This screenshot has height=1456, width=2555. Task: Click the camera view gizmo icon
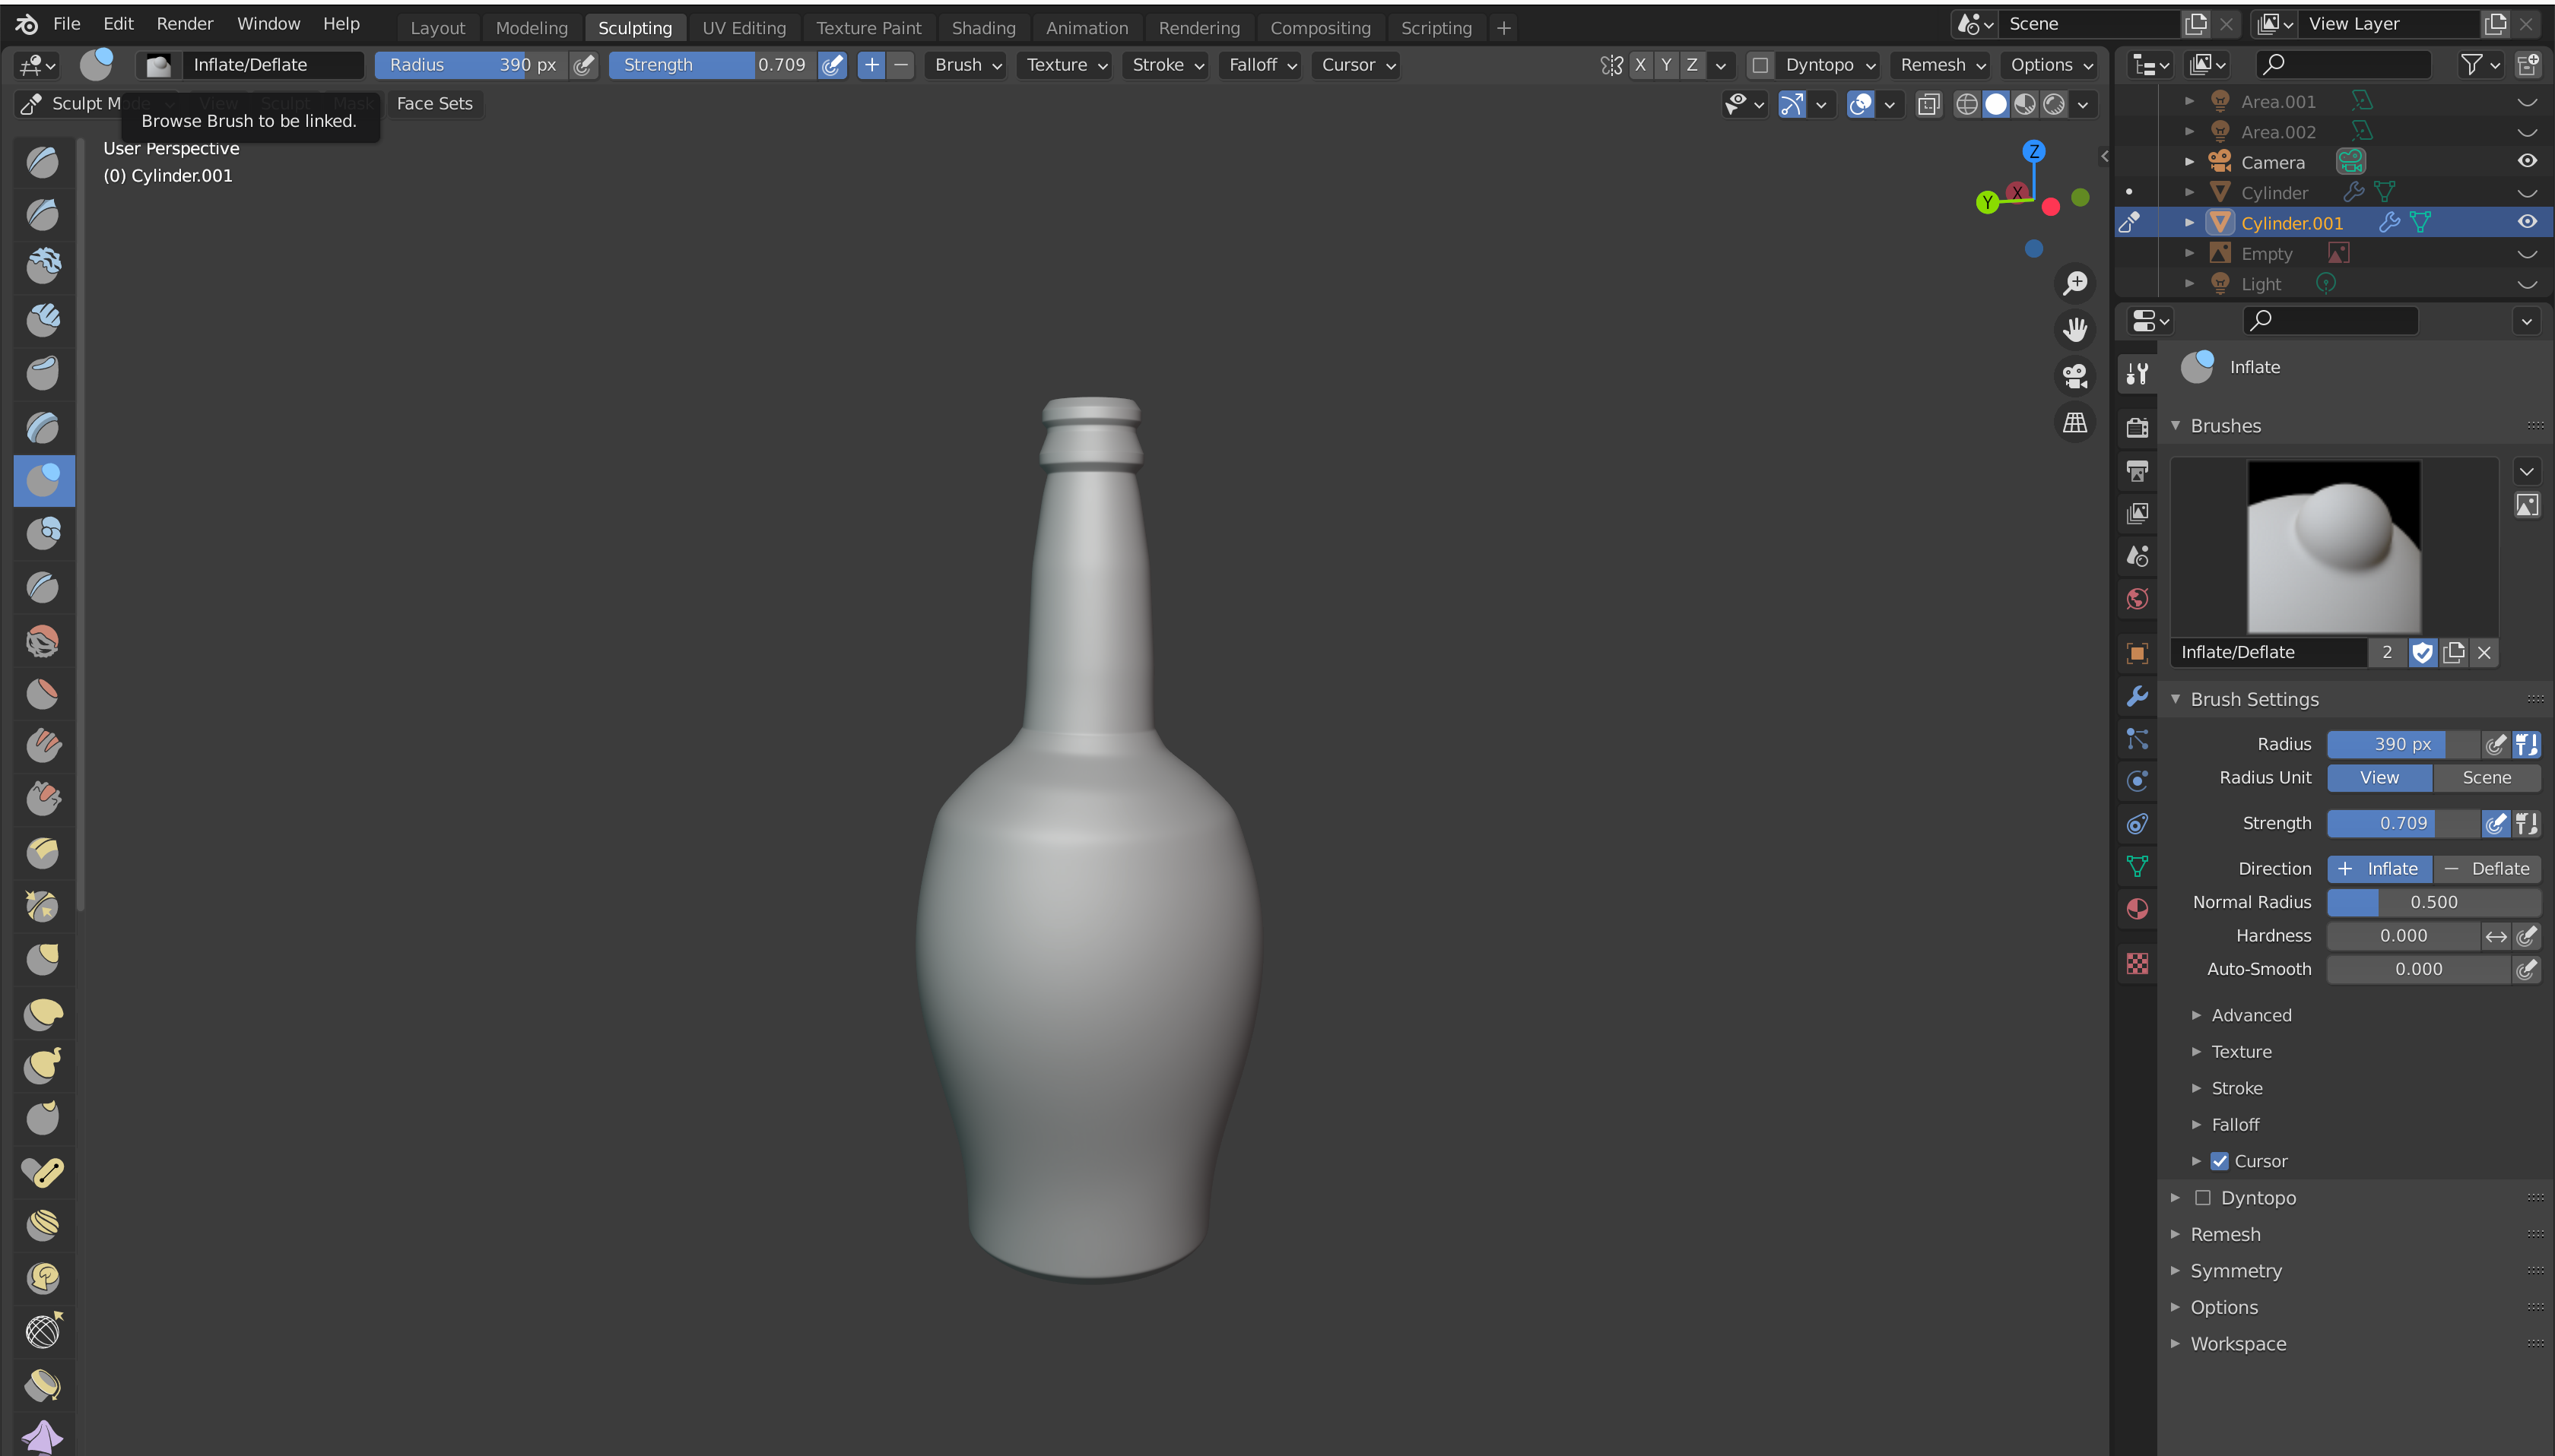click(x=2075, y=376)
